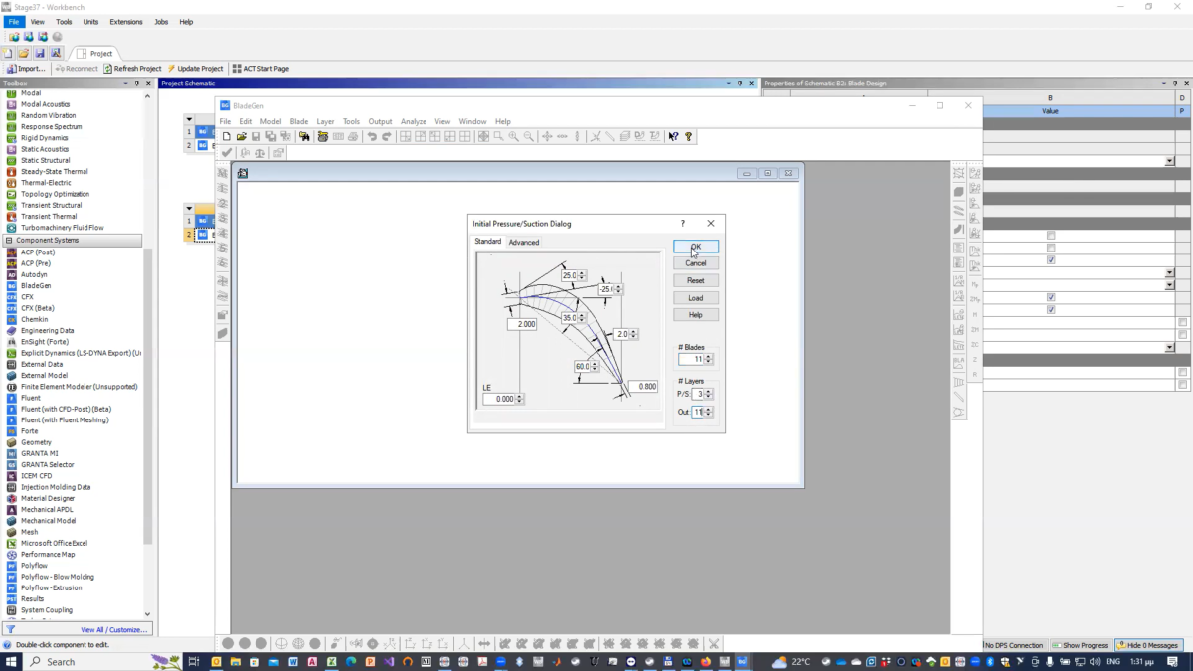
Task: Click Reconnect in Workbench toolbar
Action: [x=77, y=69]
